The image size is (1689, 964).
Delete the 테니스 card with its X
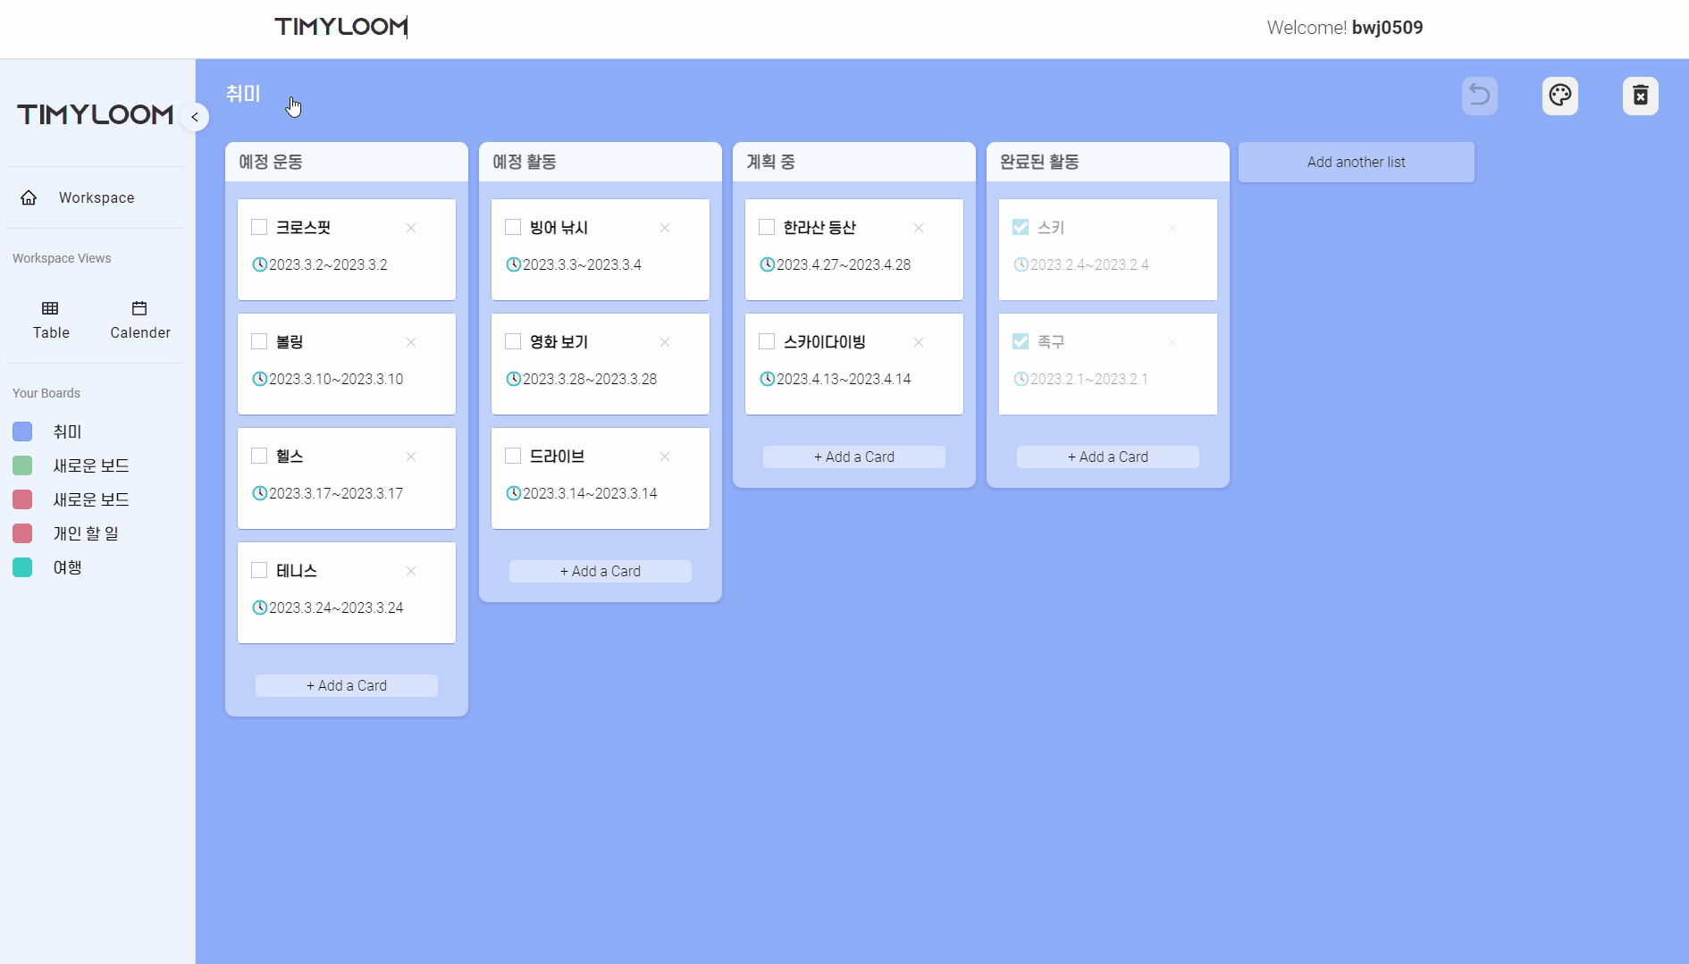click(411, 571)
